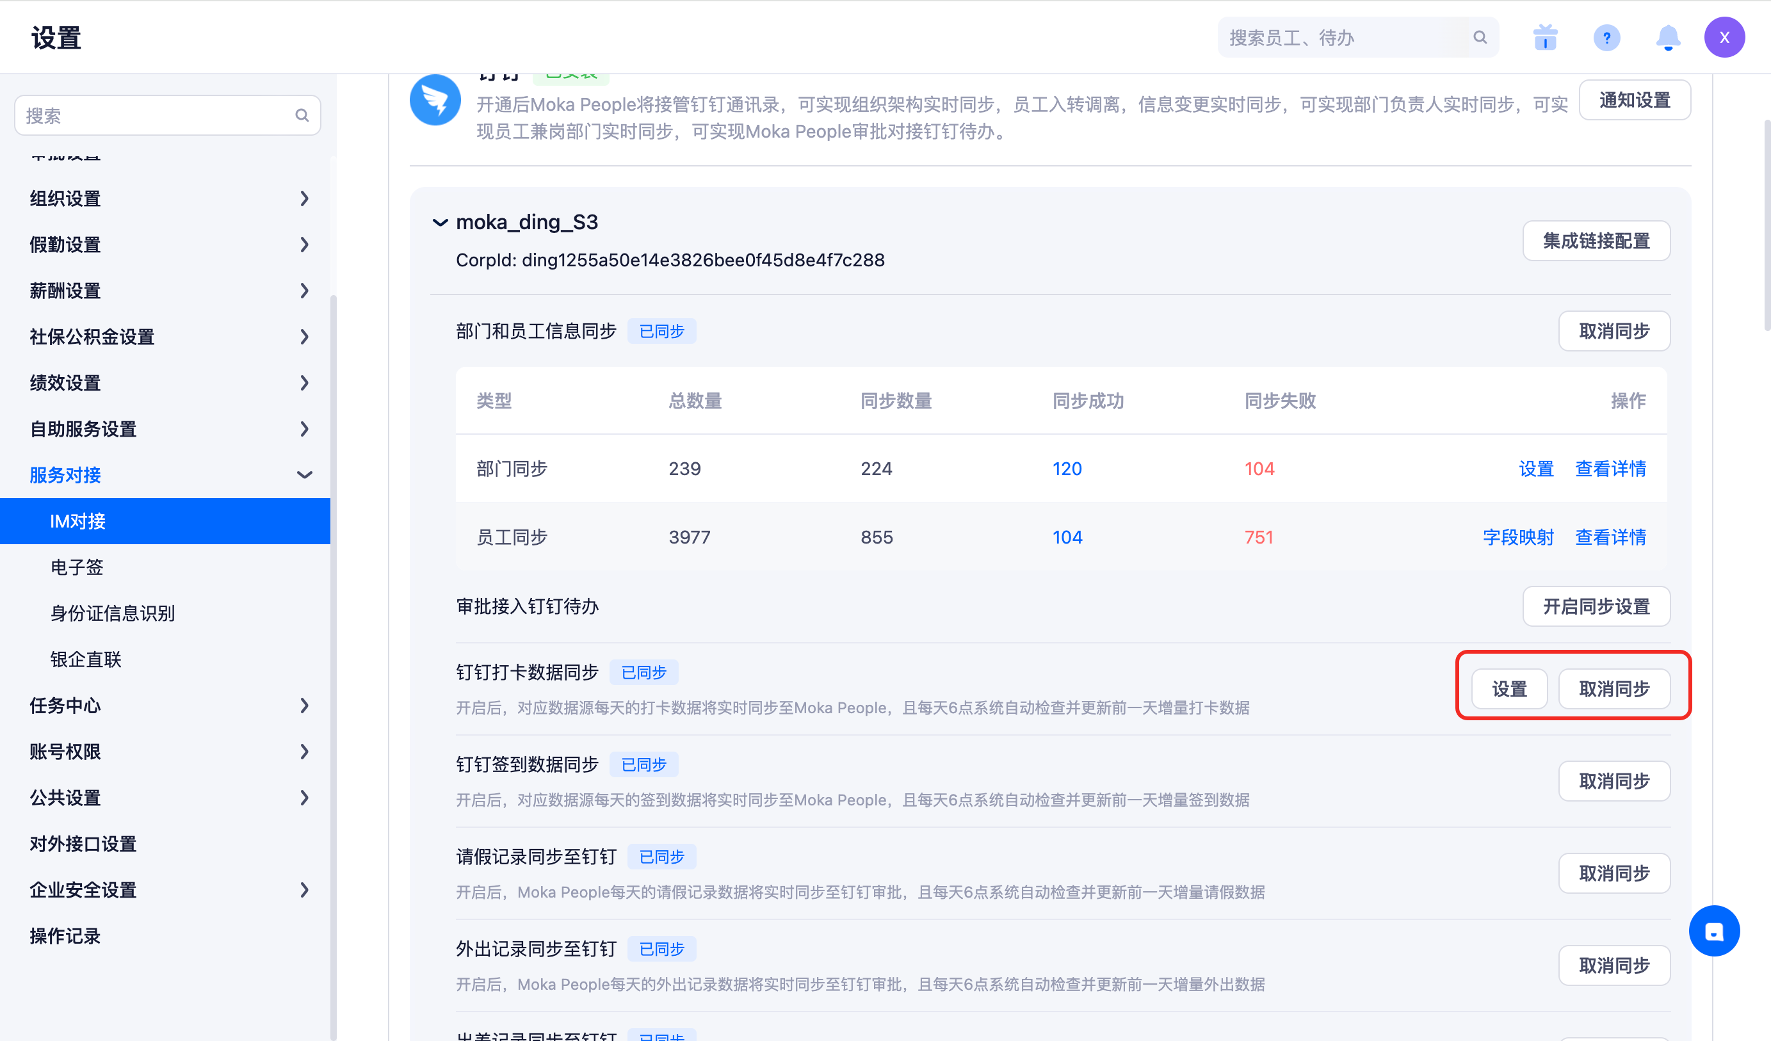Collapse the moka_ding_S3 section chevron

click(440, 222)
